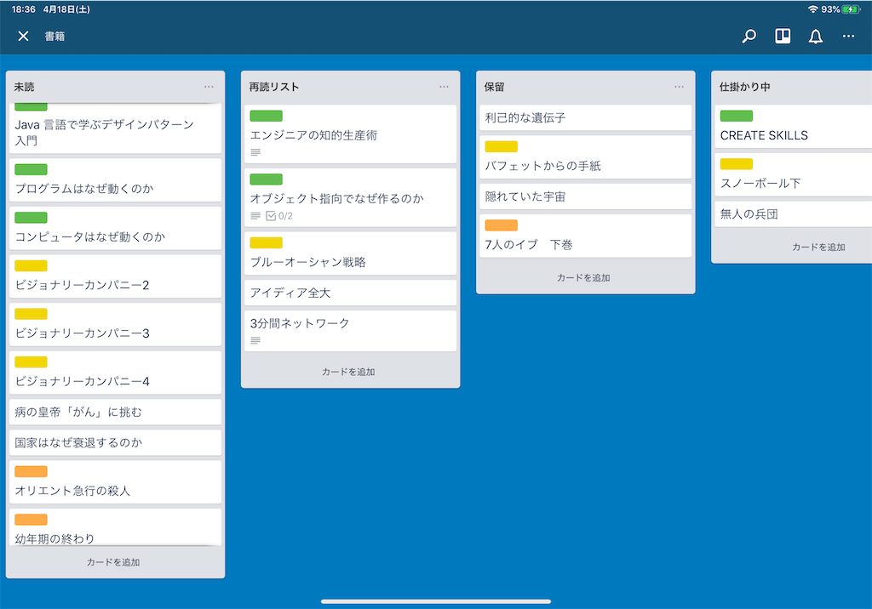The image size is (872, 609).
Task: Open the board's more options menu
Action: pyautogui.click(x=848, y=36)
